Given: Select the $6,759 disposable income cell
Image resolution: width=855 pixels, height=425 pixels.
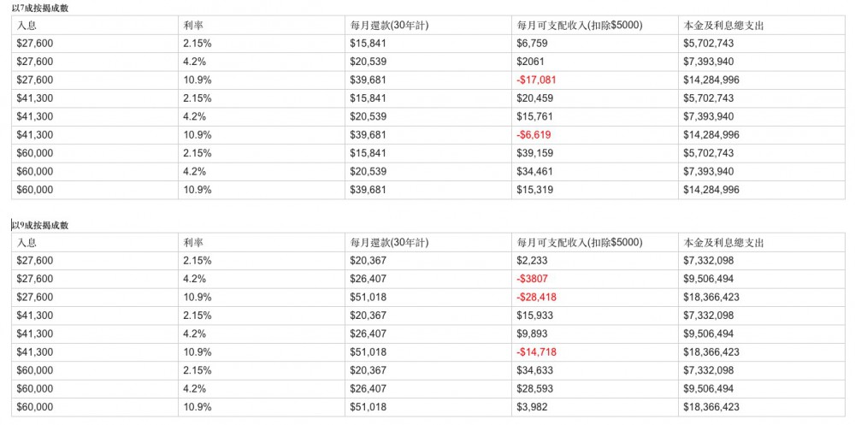Looking at the screenshot, I should coord(531,44).
